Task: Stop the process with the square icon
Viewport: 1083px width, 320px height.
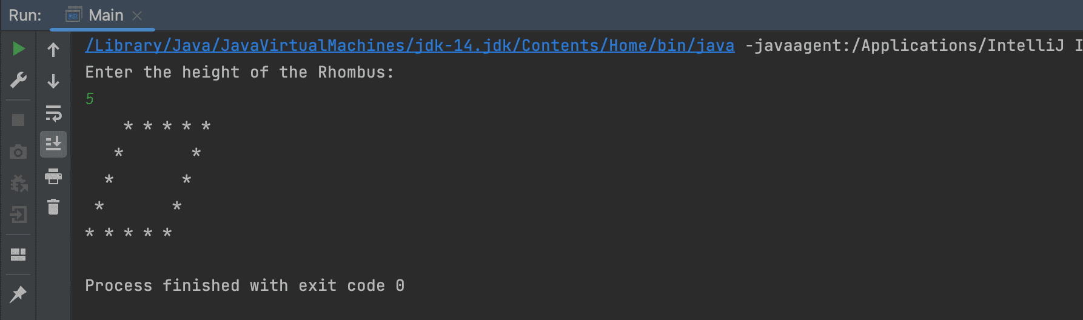Action: pos(18,120)
